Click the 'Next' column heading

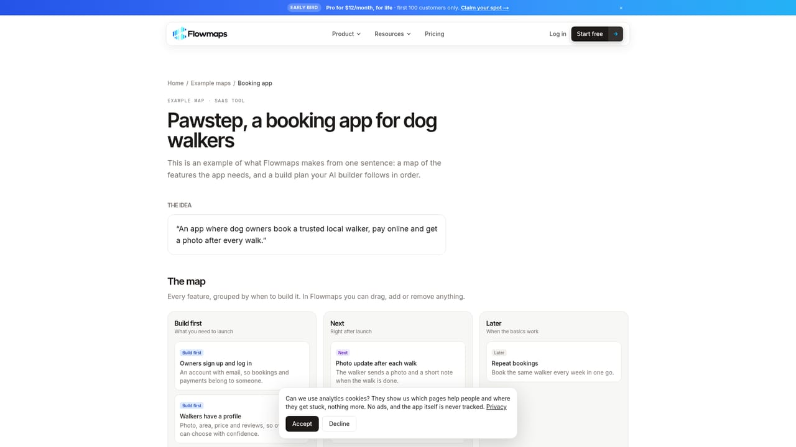click(337, 323)
